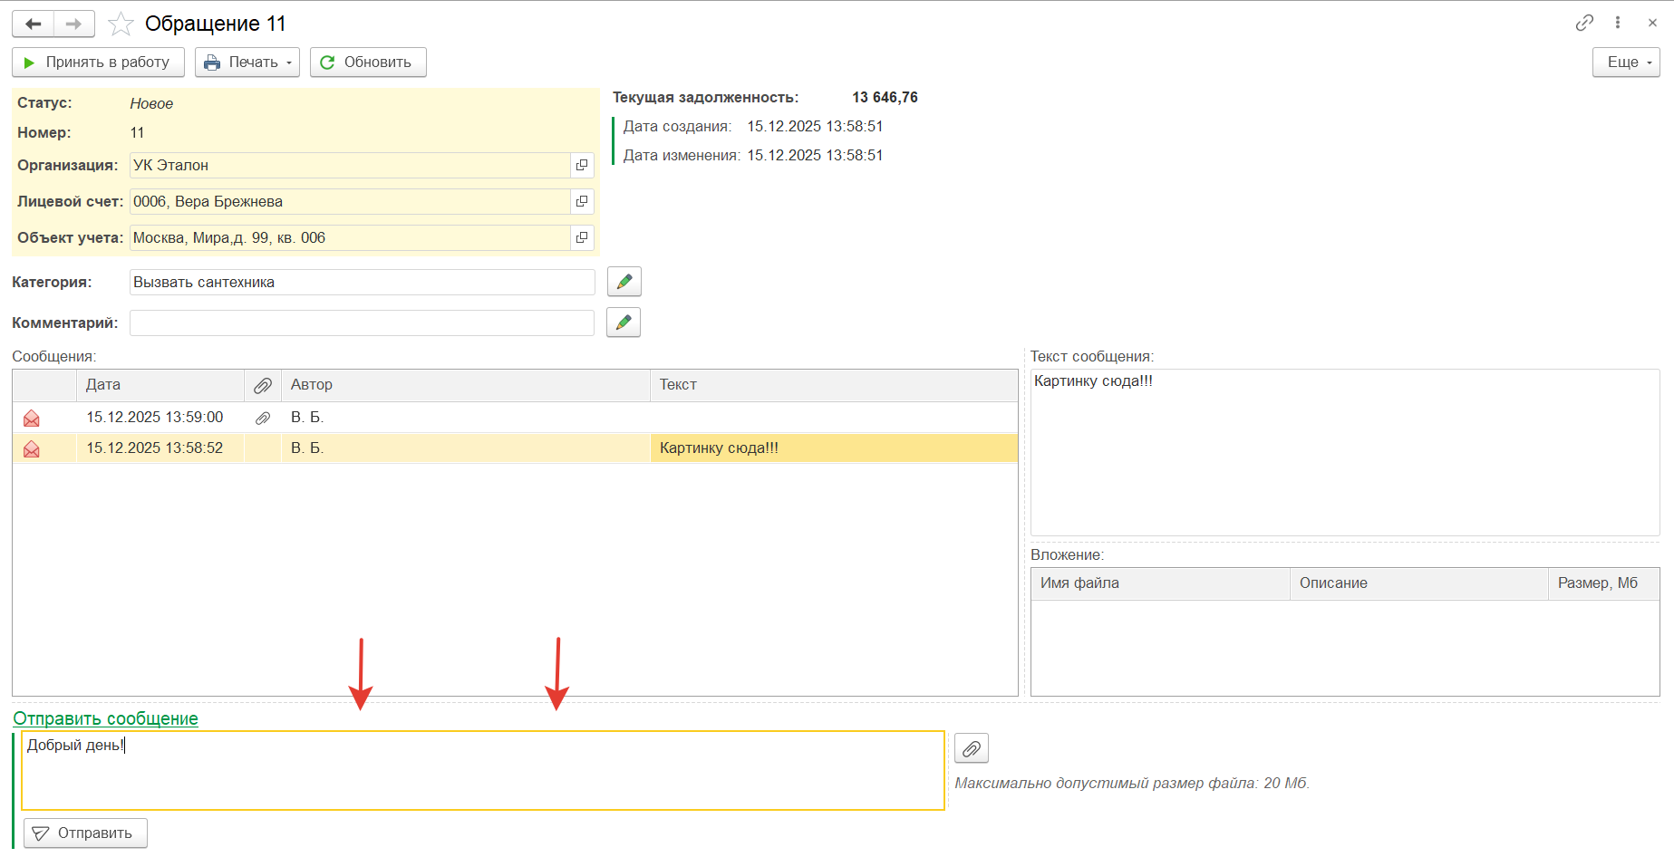Edit the Комментарий with pencil icon
The width and height of the screenshot is (1674, 857).
click(x=623, y=323)
